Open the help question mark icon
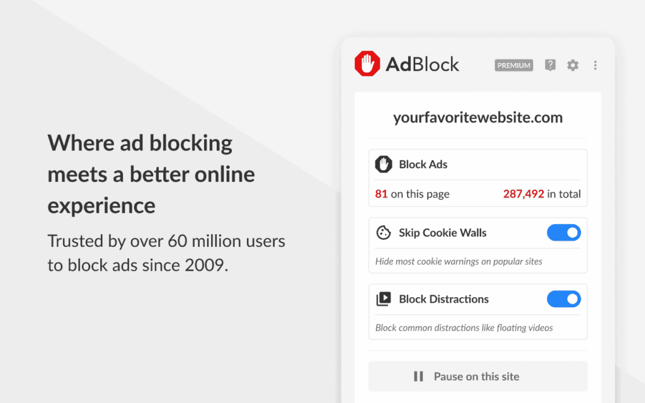Screen dimensions: 645x403 point(550,65)
